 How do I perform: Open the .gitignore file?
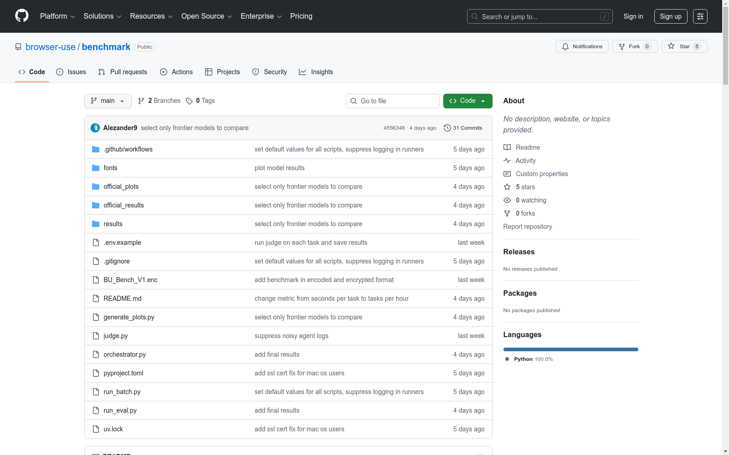[x=117, y=261]
